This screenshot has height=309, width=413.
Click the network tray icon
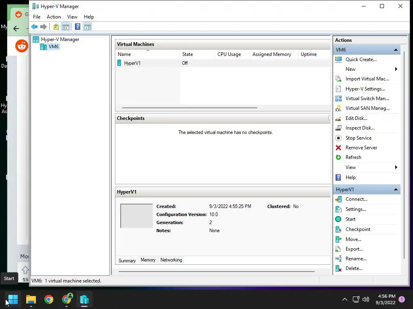356,299
